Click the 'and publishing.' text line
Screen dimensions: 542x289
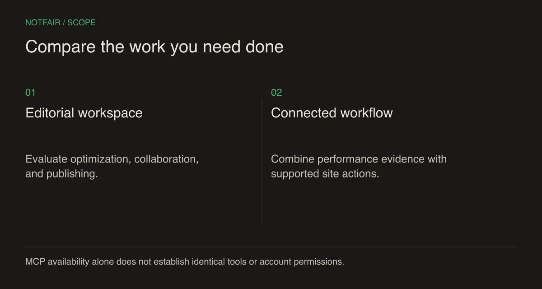[61, 174]
